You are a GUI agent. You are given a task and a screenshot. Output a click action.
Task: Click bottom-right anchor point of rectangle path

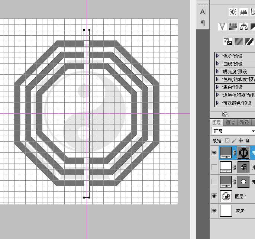(x=89, y=197)
